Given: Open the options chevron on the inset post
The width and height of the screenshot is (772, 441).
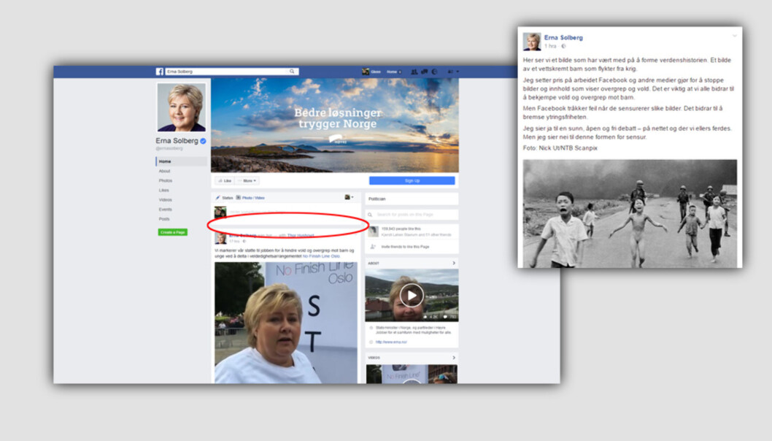Looking at the screenshot, I should tap(734, 36).
